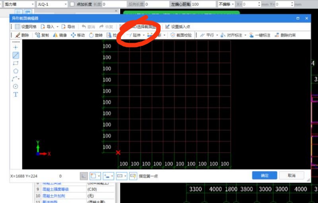Click 一键标注 one-click dimension

point(260,35)
